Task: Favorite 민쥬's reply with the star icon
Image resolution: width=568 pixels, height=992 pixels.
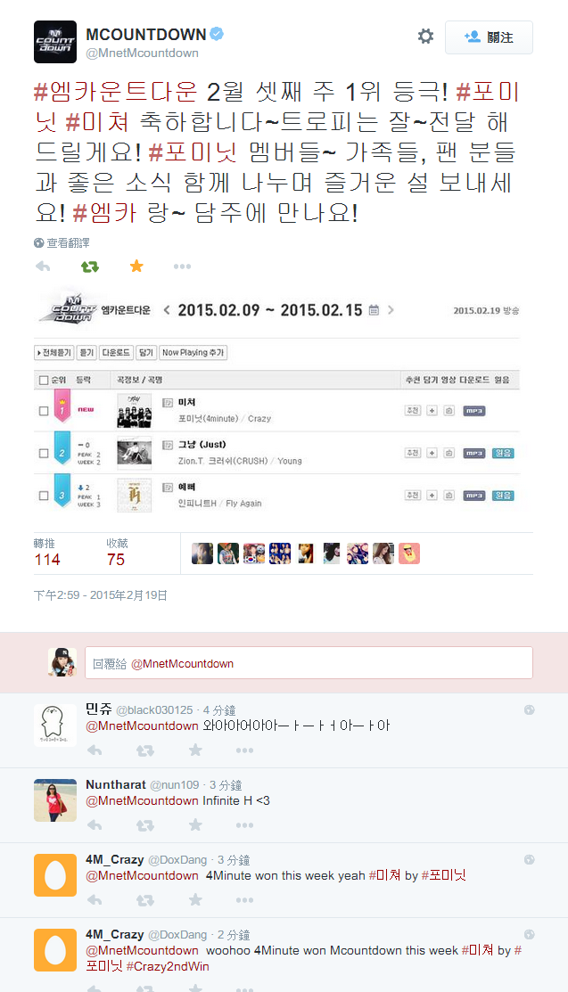Action: click(x=195, y=750)
